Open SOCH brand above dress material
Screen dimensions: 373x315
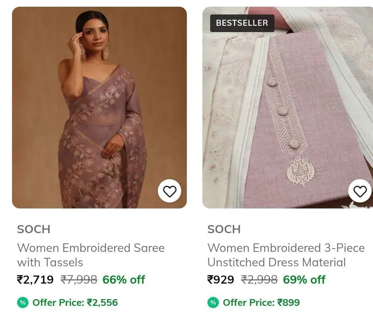224,229
